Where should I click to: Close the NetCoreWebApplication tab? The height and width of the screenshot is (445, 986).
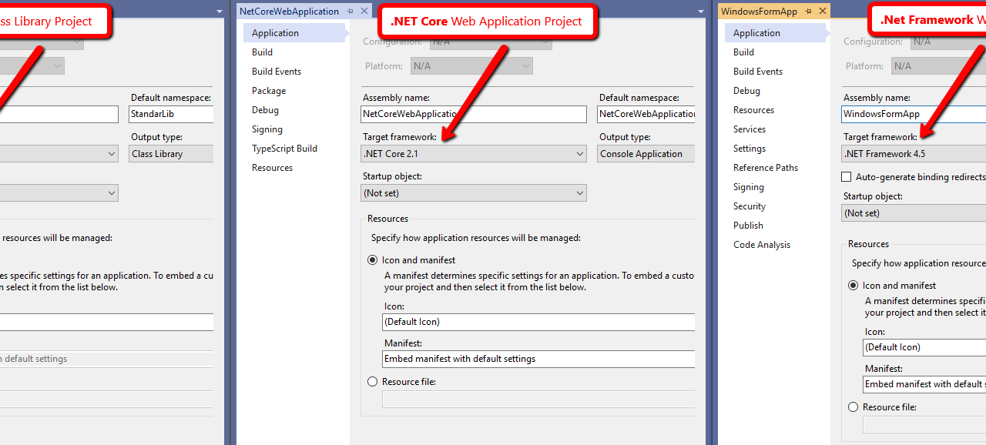(x=364, y=12)
